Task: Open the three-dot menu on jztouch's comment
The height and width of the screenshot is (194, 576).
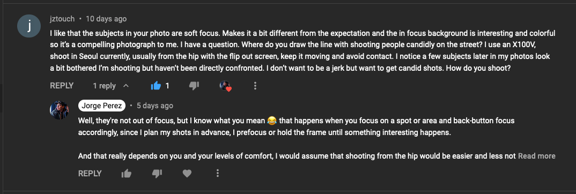Action: click(255, 86)
